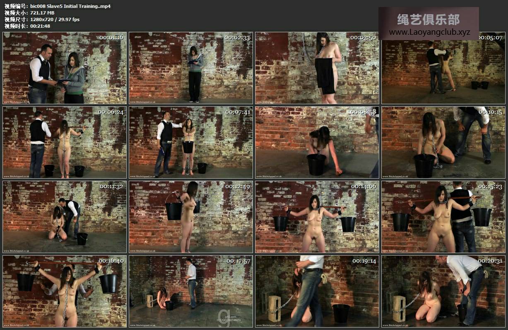Select the thumbnail at 00:10:15

click(443, 143)
